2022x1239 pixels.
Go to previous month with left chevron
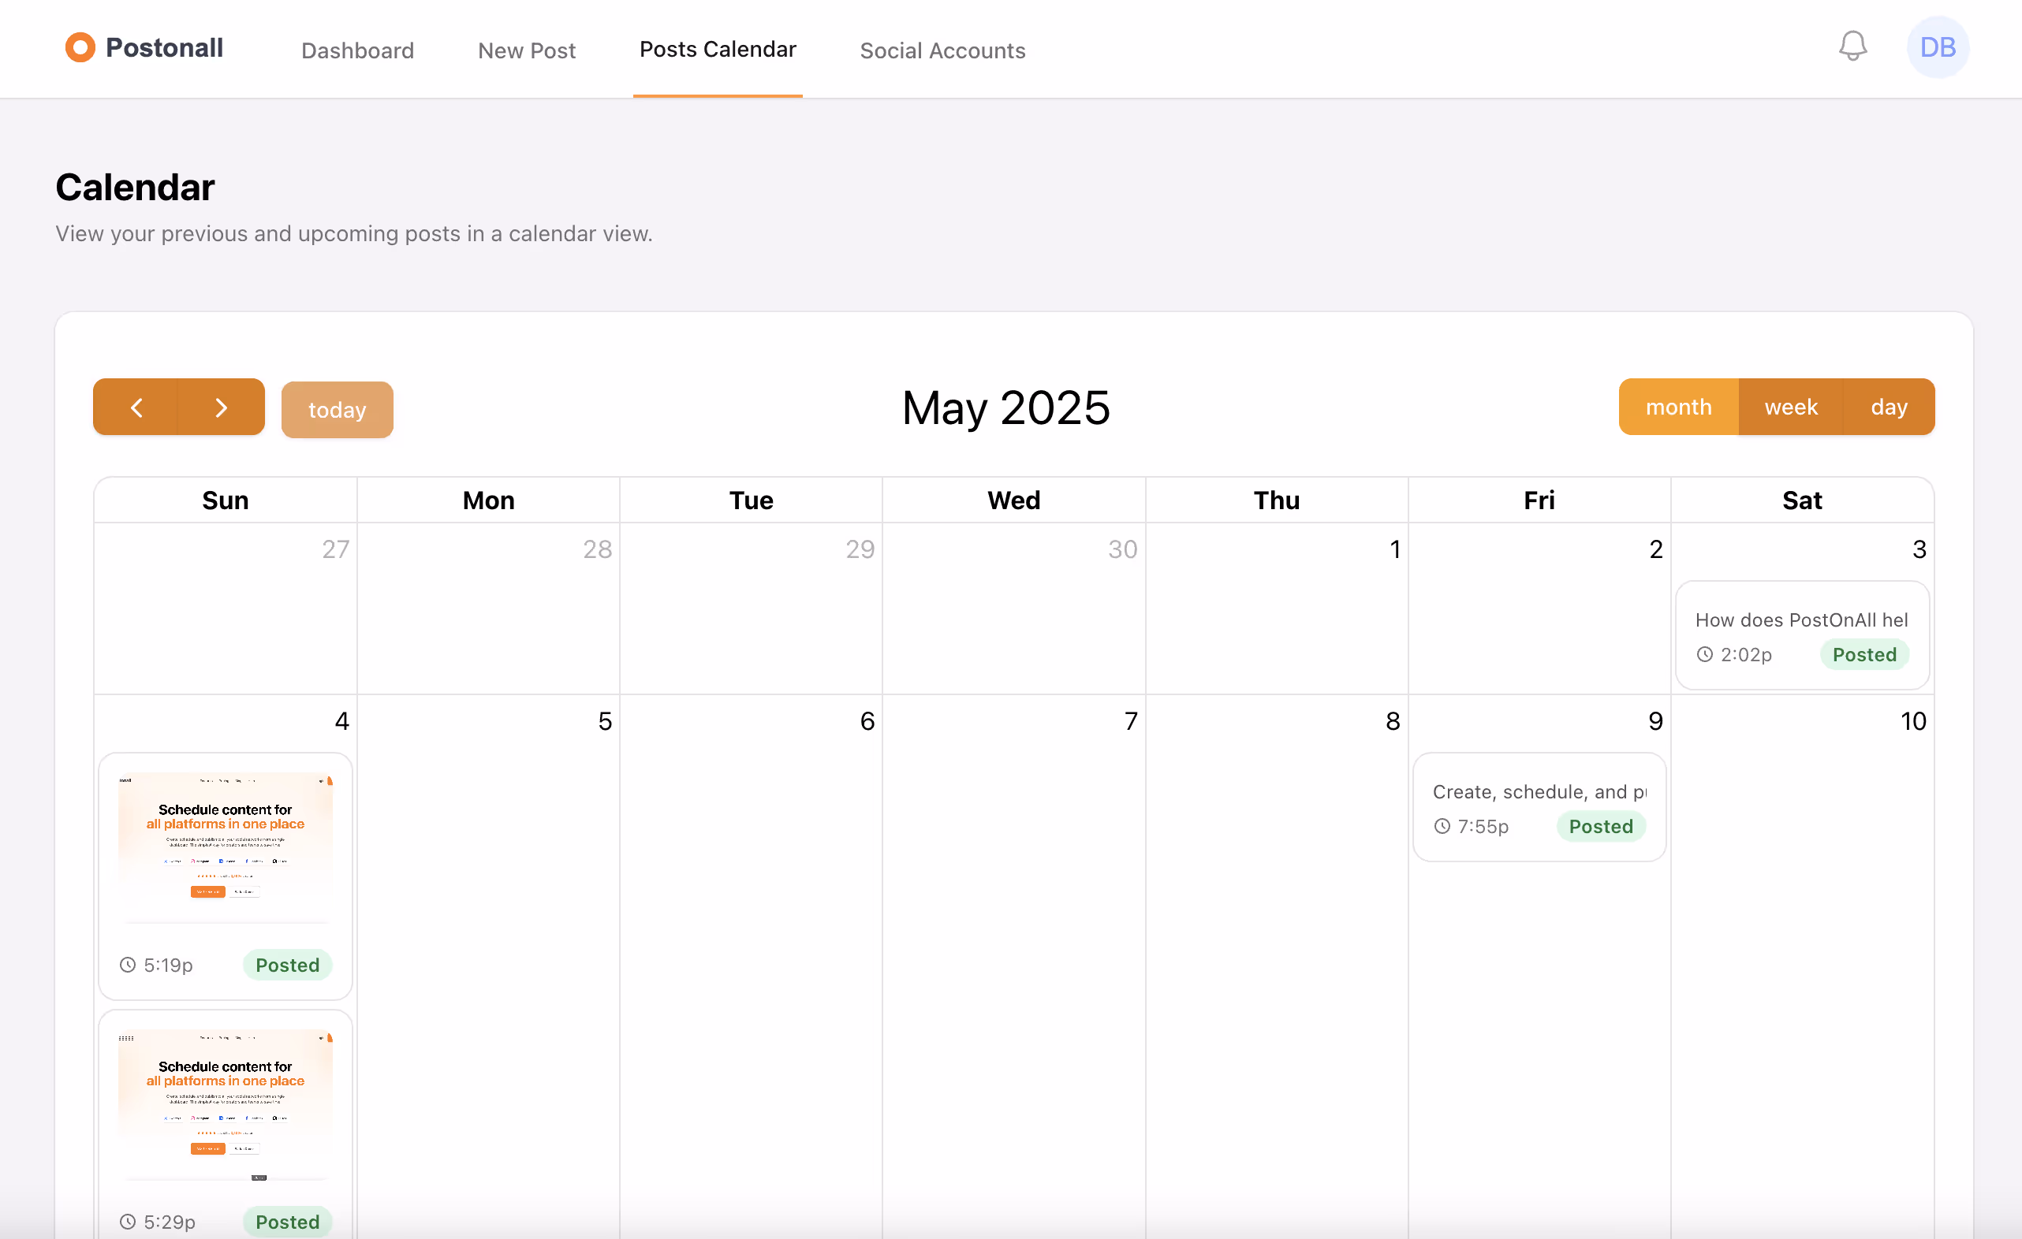pyautogui.click(x=136, y=407)
